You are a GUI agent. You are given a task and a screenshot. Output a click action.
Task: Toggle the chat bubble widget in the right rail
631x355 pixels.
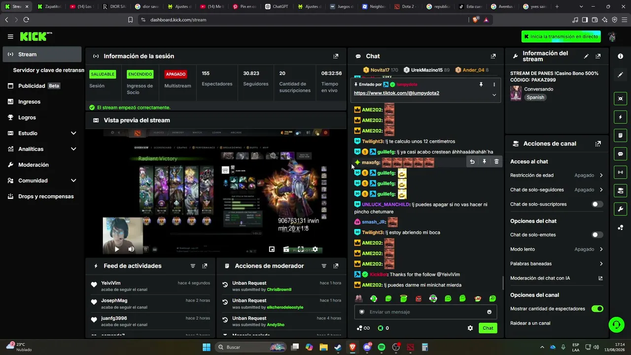point(620,154)
